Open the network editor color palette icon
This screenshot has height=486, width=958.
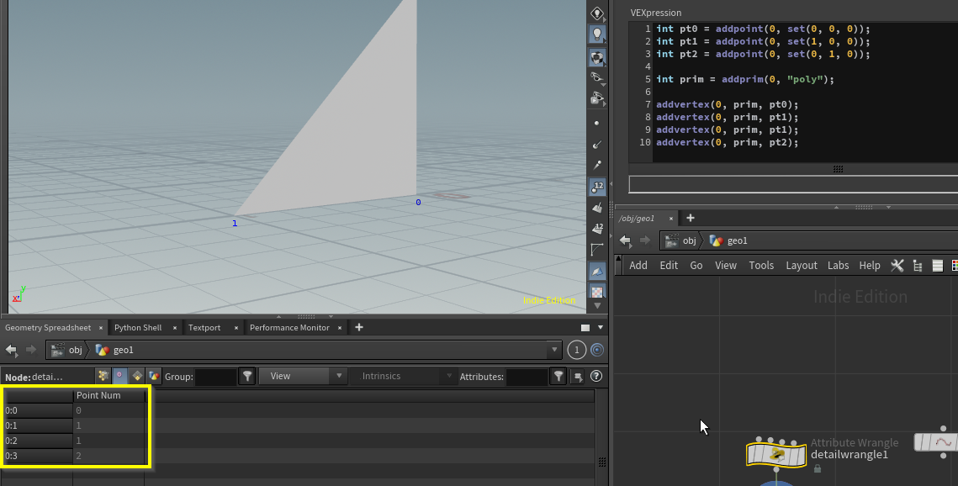[955, 265]
